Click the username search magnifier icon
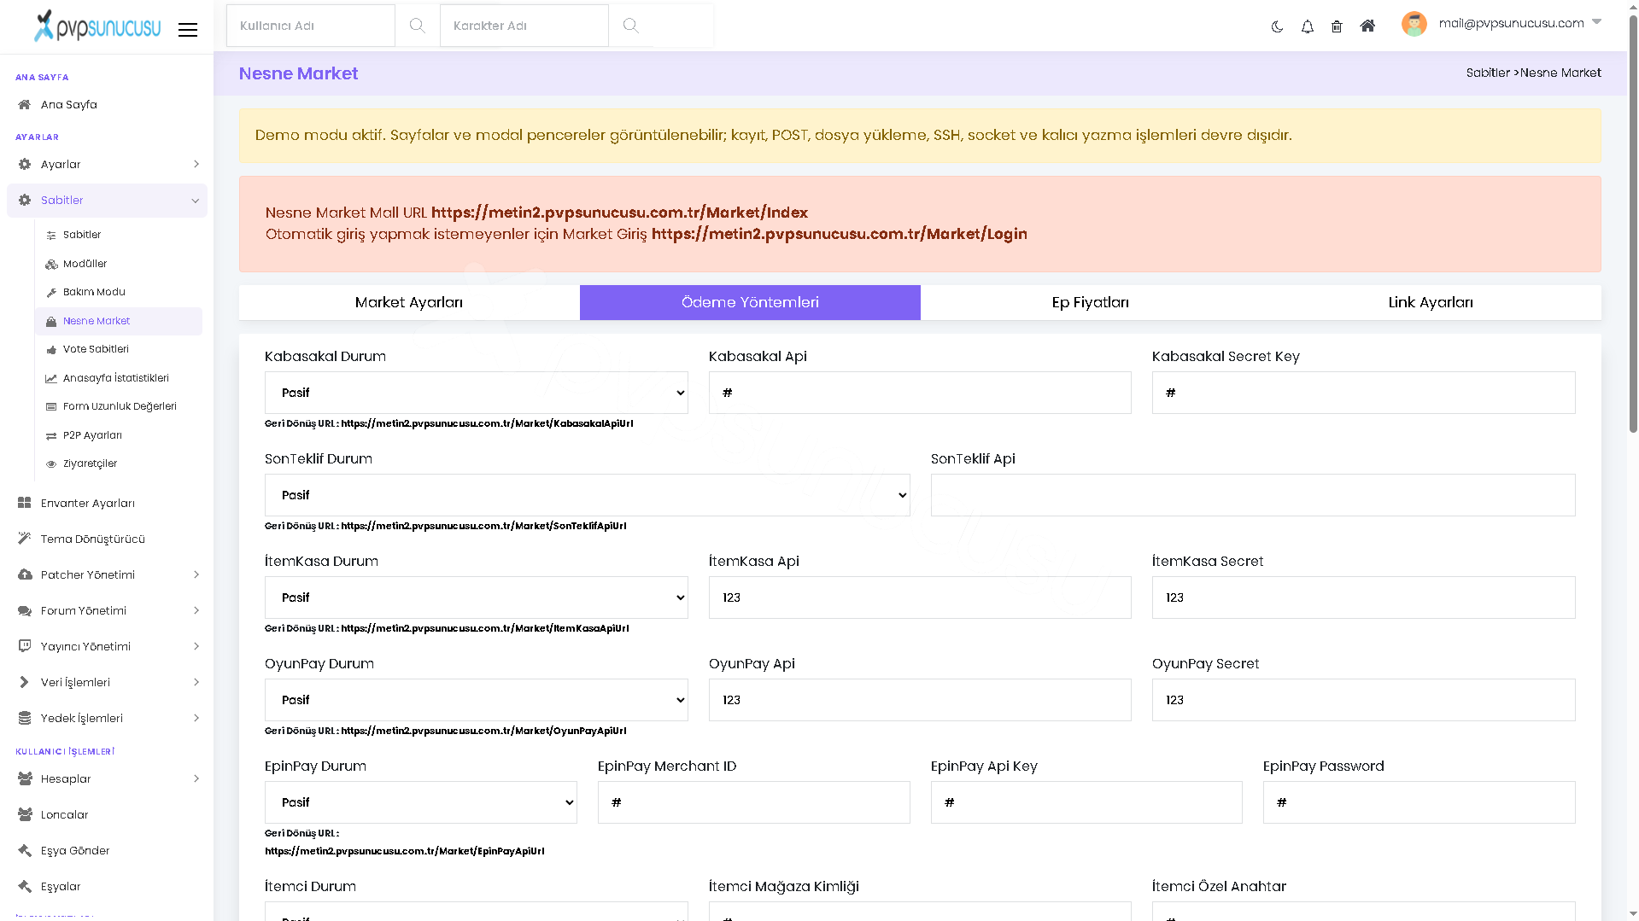1639x921 pixels. pos(417,26)
